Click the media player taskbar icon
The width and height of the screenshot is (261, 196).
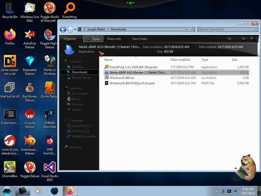(38, 191)
